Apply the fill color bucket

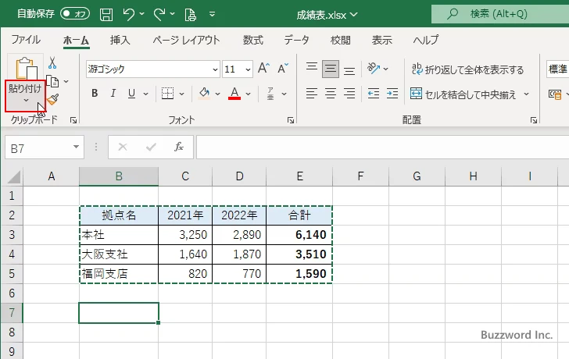point(204,94)
